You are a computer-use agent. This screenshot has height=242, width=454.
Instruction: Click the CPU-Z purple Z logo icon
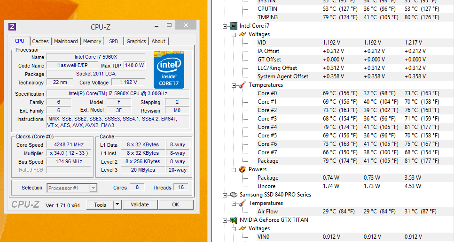[12, 27]
